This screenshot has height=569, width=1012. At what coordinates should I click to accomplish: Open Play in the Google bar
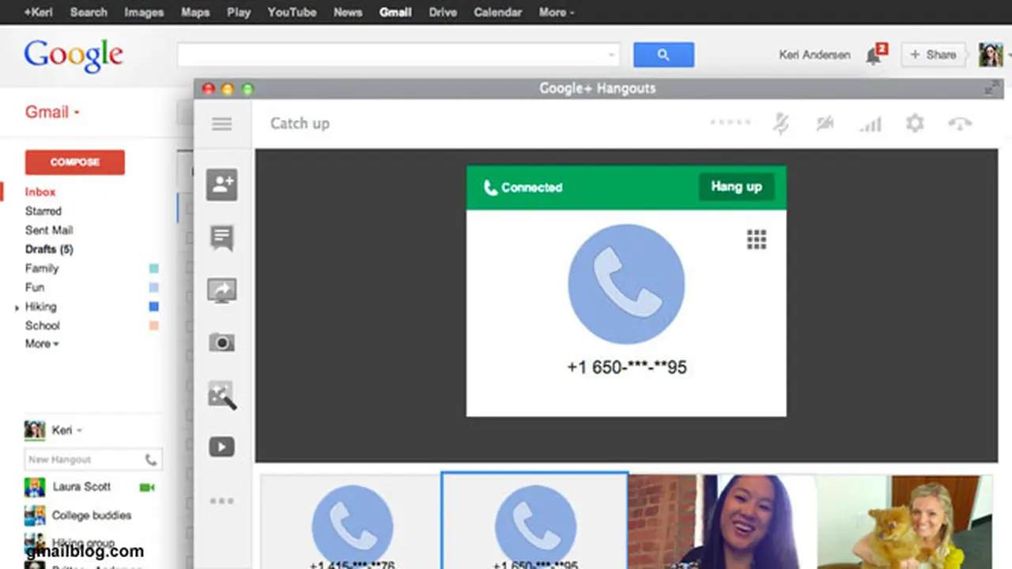pyautogui.click(x=238, y=12)
